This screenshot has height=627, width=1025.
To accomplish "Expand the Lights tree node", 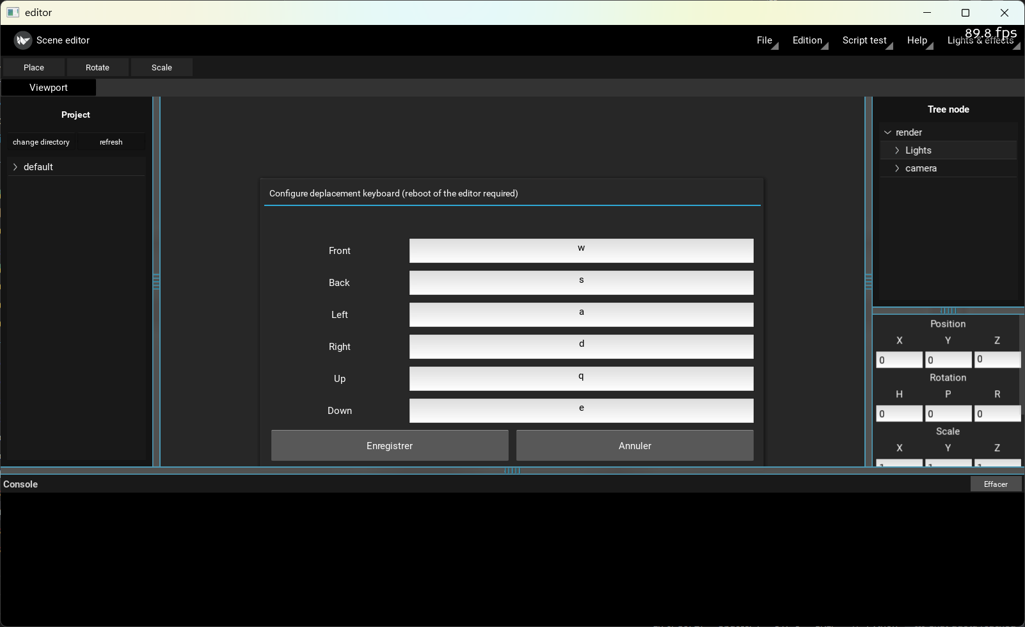I will (897, 150).
